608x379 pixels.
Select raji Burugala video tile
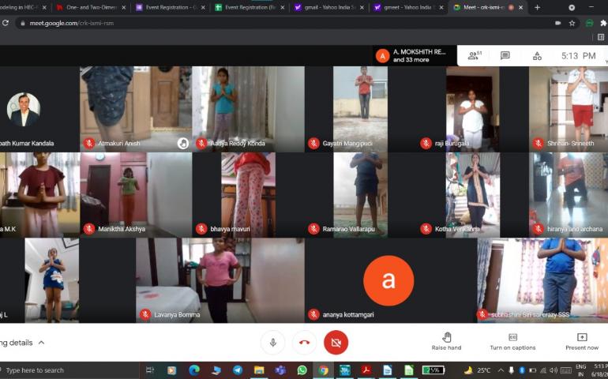click(x=473, y=109)
